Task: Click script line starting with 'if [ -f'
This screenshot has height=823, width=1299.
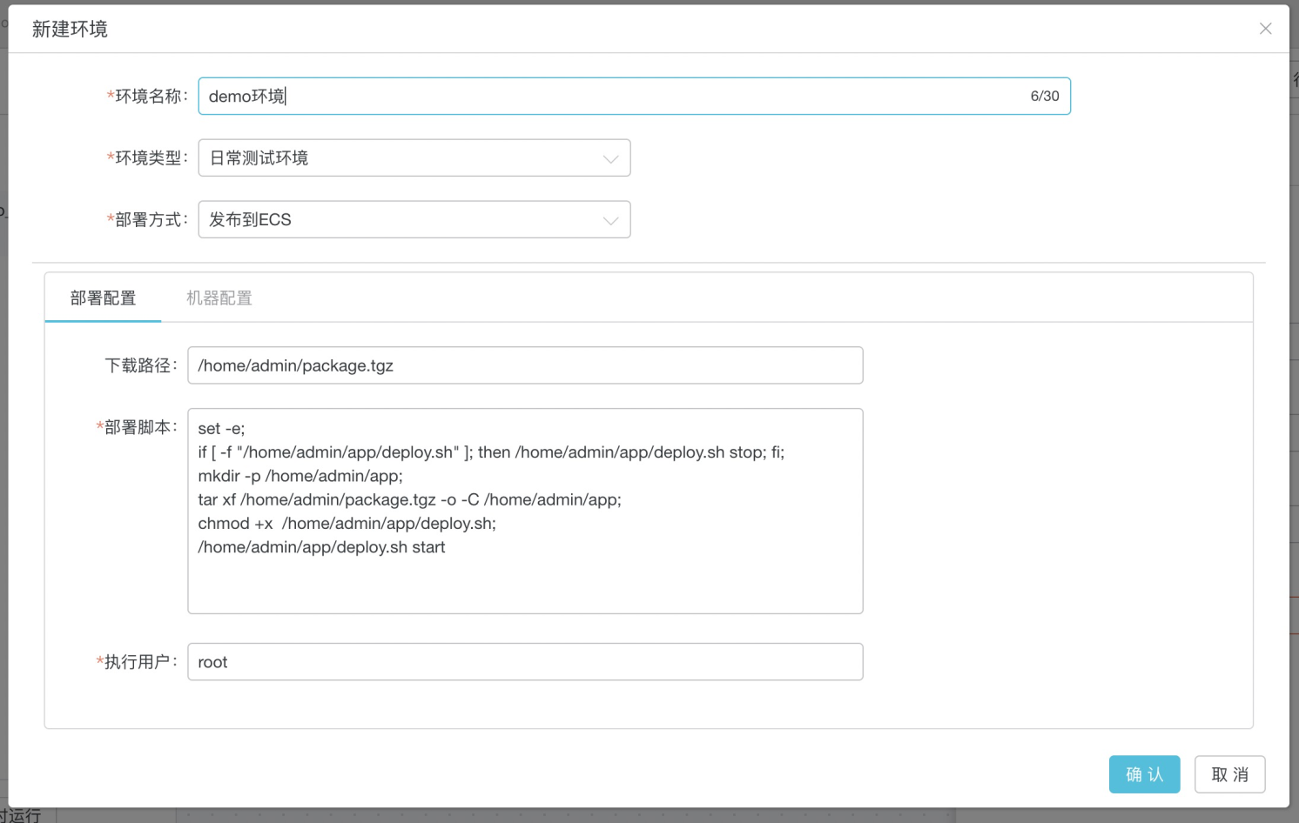Action: pos(491,452)
